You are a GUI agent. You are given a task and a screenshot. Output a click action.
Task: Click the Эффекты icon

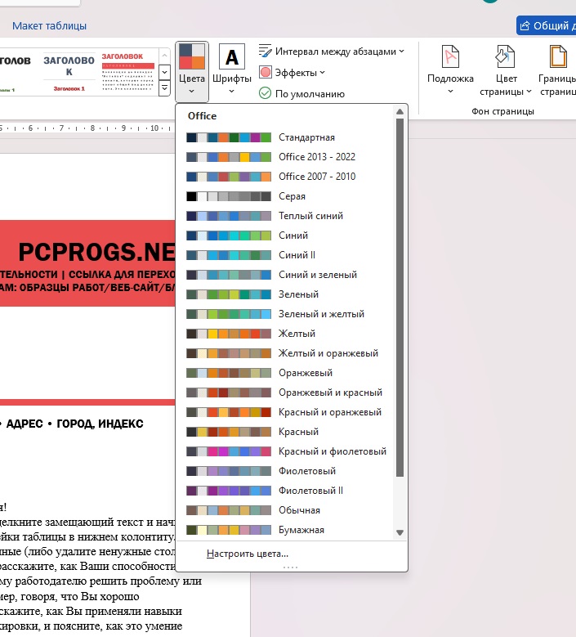pos(265,73)
